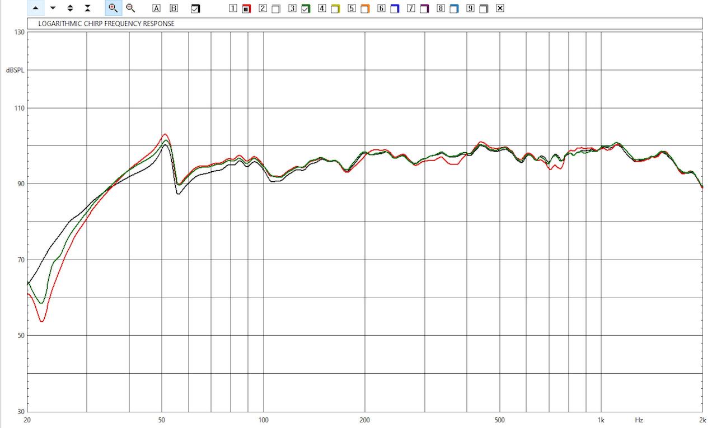This screenshot has height=428, width=712.
Task: Select curve number 4 button
Action: pyautogui.click(x=322, y=8)
